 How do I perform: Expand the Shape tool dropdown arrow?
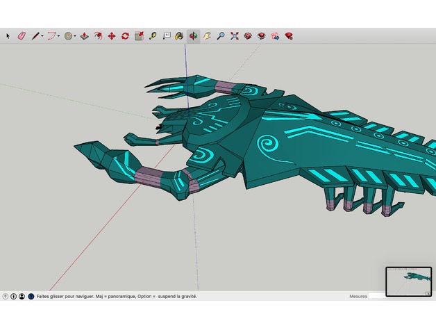pyautogui.click(x=75, y=36)
